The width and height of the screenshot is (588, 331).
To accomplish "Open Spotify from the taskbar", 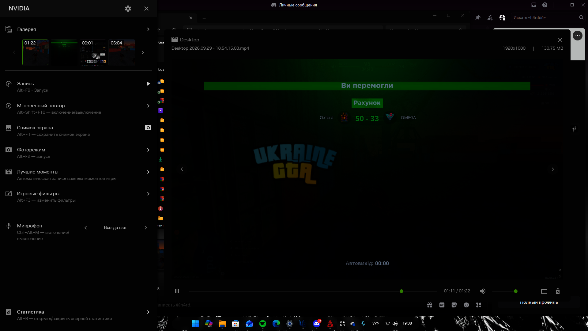I will pos(263,324).
